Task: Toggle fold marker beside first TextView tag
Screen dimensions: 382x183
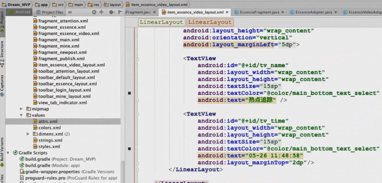Action: tap(138, 59)
